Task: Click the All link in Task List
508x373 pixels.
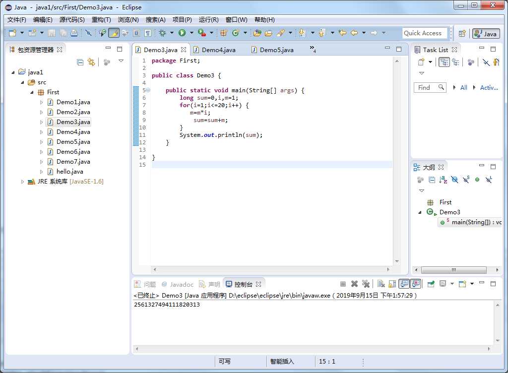Action: click(464, 87)
